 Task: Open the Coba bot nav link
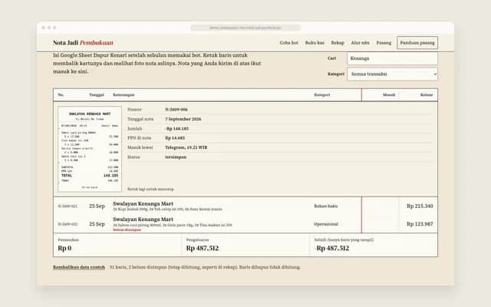[x=288, y=43]
